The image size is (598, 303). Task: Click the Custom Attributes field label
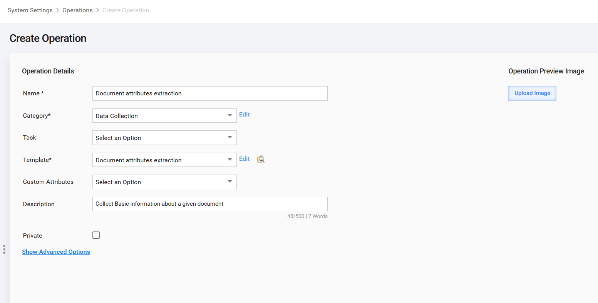coord(48,182)
